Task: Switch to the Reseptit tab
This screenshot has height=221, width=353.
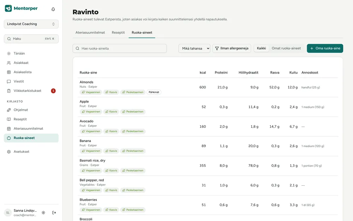Action: (x=118, y=33)
